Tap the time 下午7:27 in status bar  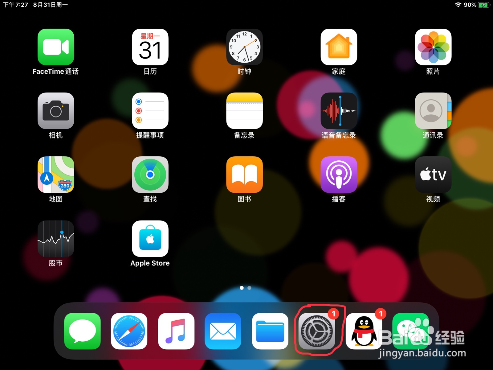point(15,5)
